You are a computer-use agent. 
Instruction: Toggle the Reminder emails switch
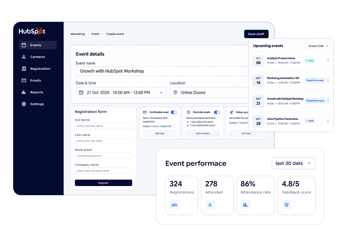tap(217, 112)
